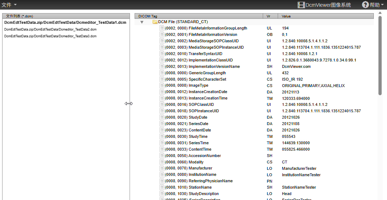Click the vertical scrollbar thumb

click(380, 55)
